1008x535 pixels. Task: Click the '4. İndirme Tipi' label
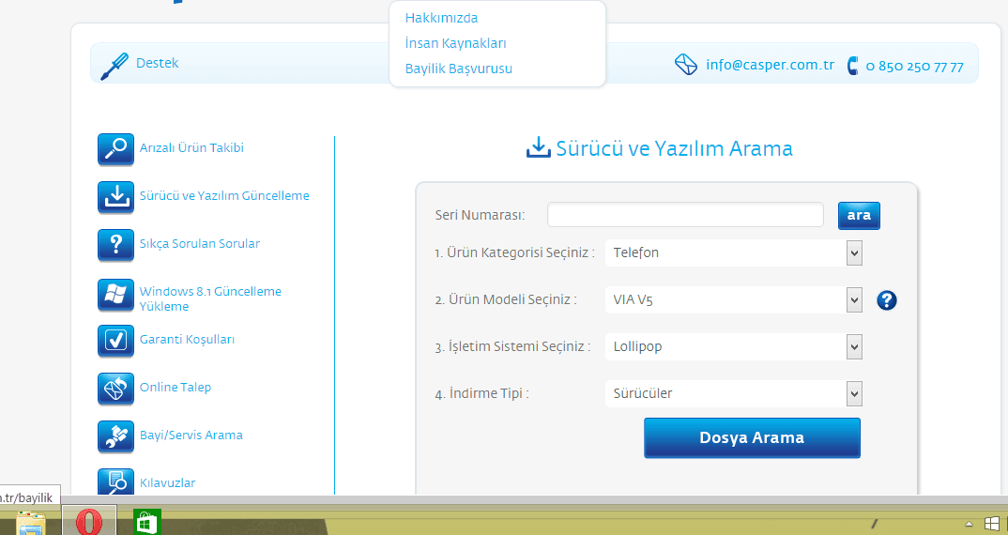(482, 393)
